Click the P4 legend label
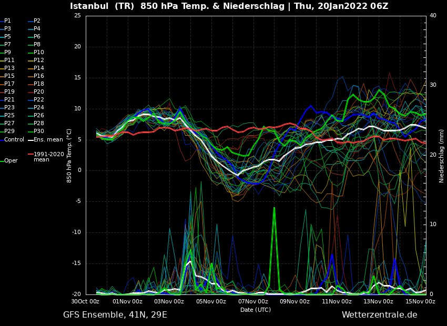The height and width of the screenshot is (326, 447). tap(35, 29)
